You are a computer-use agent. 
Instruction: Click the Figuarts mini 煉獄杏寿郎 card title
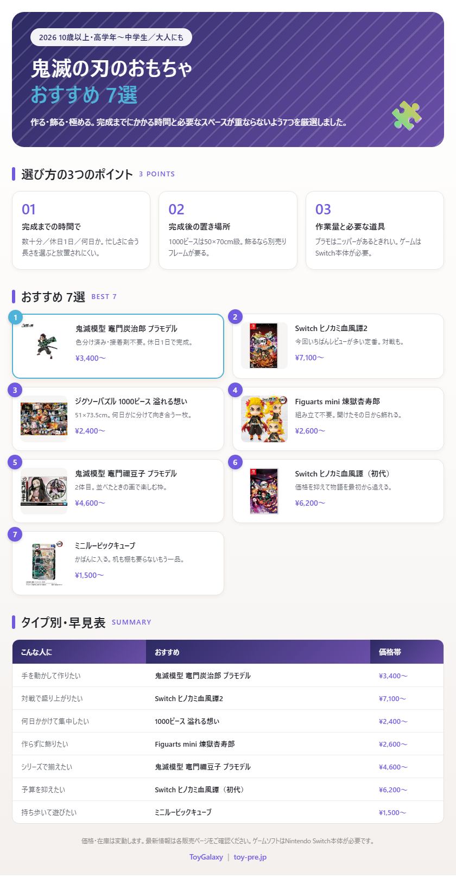click(x=337, y=402)
